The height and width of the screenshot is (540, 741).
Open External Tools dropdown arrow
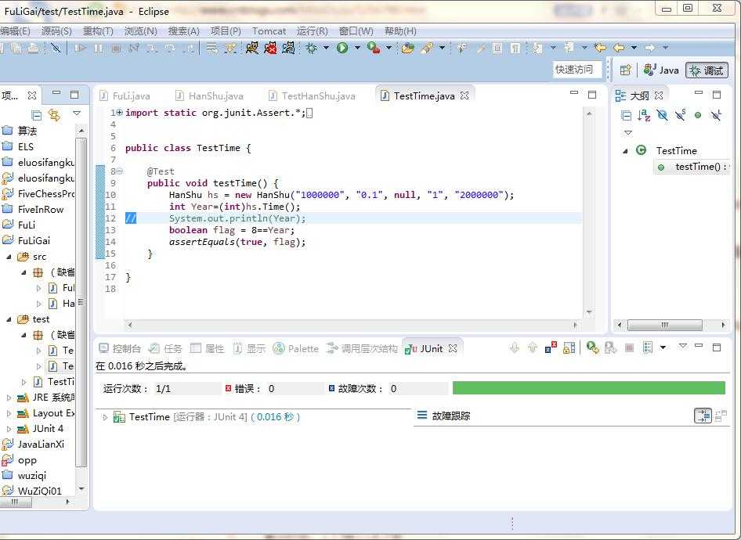coord(389,48)
